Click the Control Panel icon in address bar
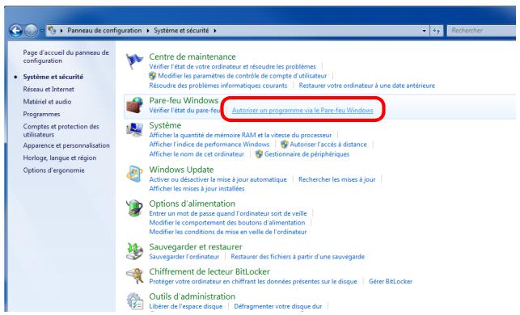The height and width of the screenshot is (315, 520). [52, 31]
